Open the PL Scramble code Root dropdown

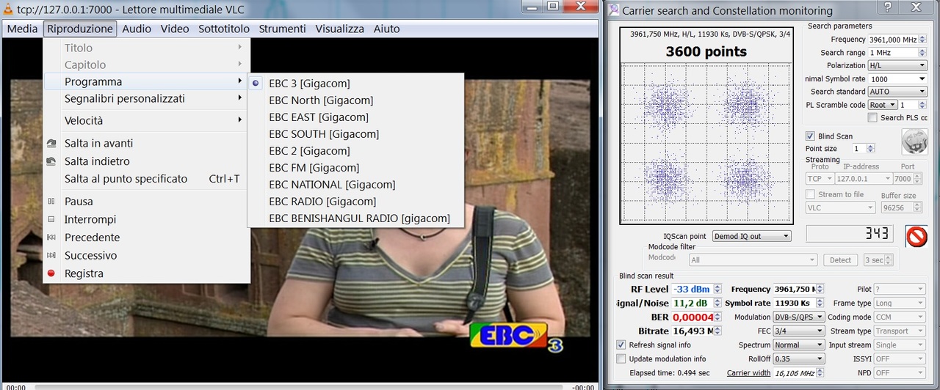click(x=882, y=105)
